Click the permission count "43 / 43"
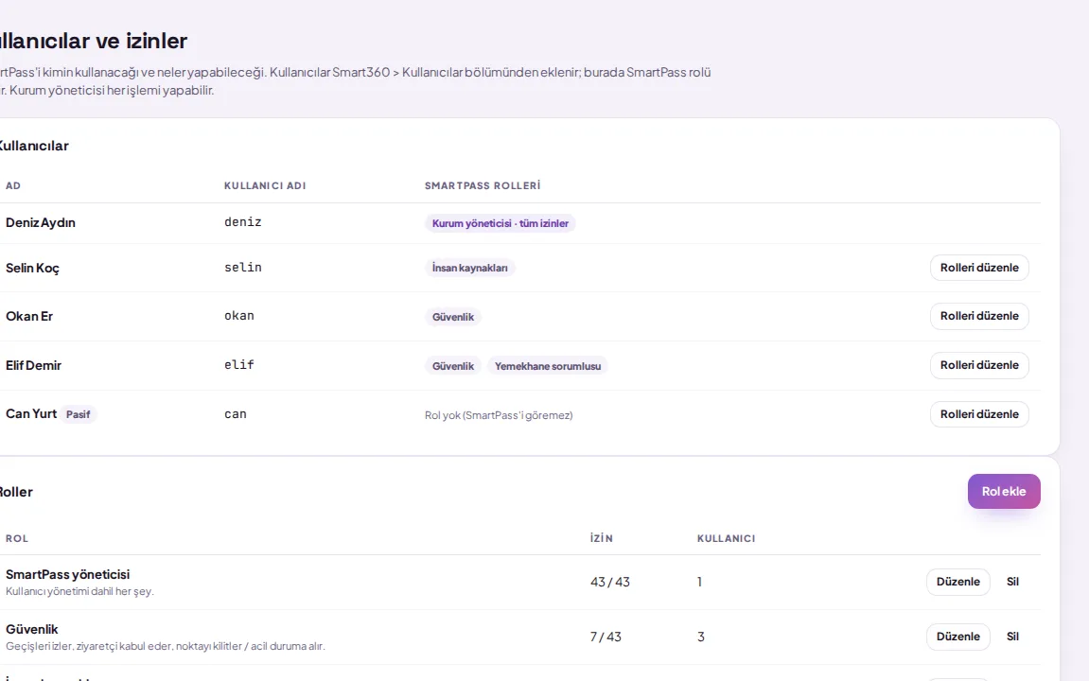The height and width of the screenshot is (681, 1089). pyautogui.click(x=610, y=582)
